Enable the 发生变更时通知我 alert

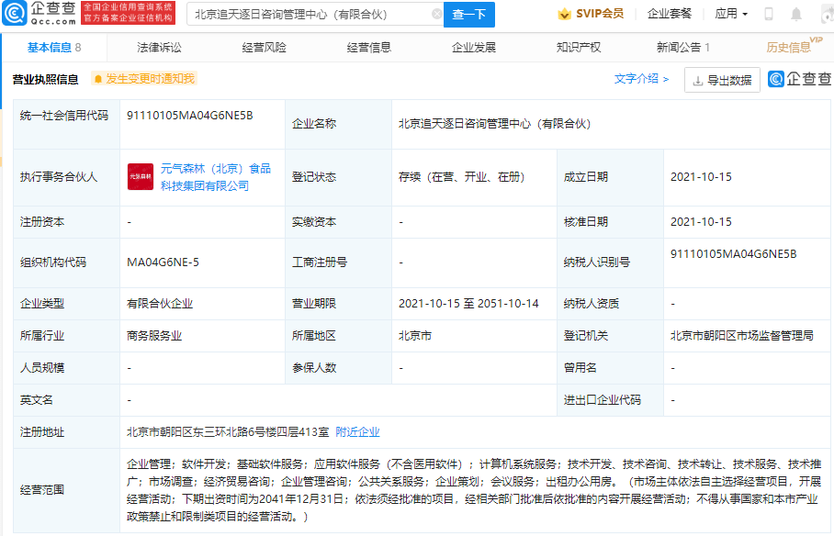(143, 79)
